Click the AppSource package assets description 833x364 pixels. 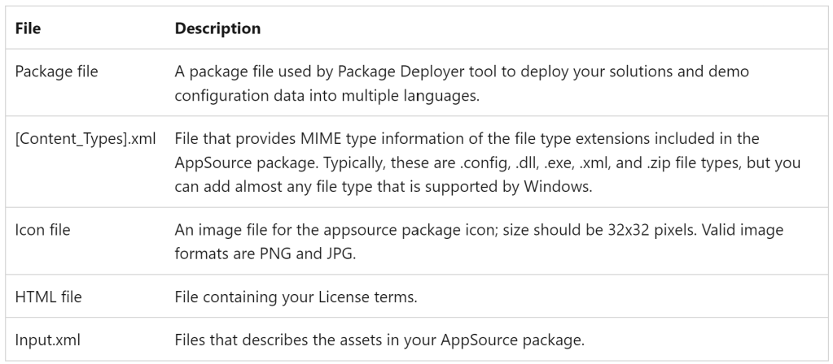coord(379,339)
